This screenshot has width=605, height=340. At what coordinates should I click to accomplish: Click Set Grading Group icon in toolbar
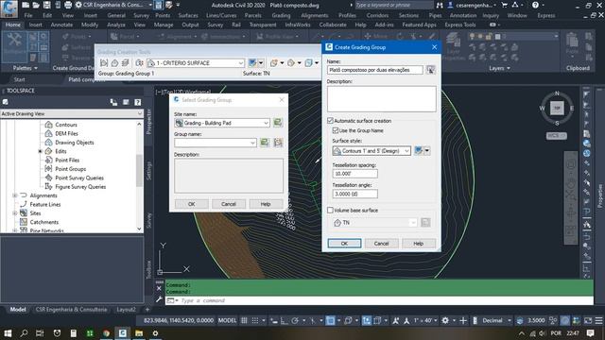click(104, 63)
